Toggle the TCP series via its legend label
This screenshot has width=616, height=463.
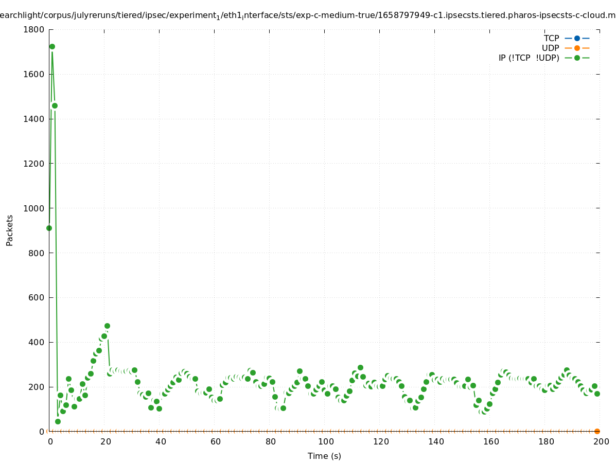(551, 38)
